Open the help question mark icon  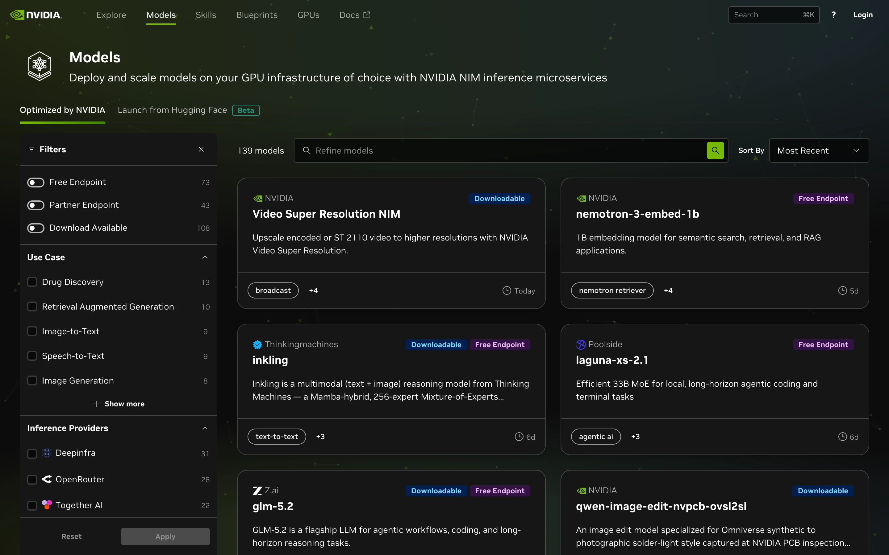click(833, 15)
